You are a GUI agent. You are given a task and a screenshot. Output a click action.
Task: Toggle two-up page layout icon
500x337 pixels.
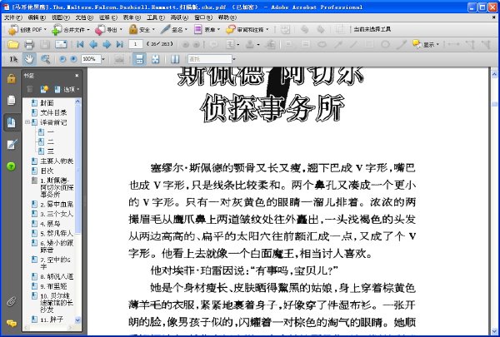(175, 59)
